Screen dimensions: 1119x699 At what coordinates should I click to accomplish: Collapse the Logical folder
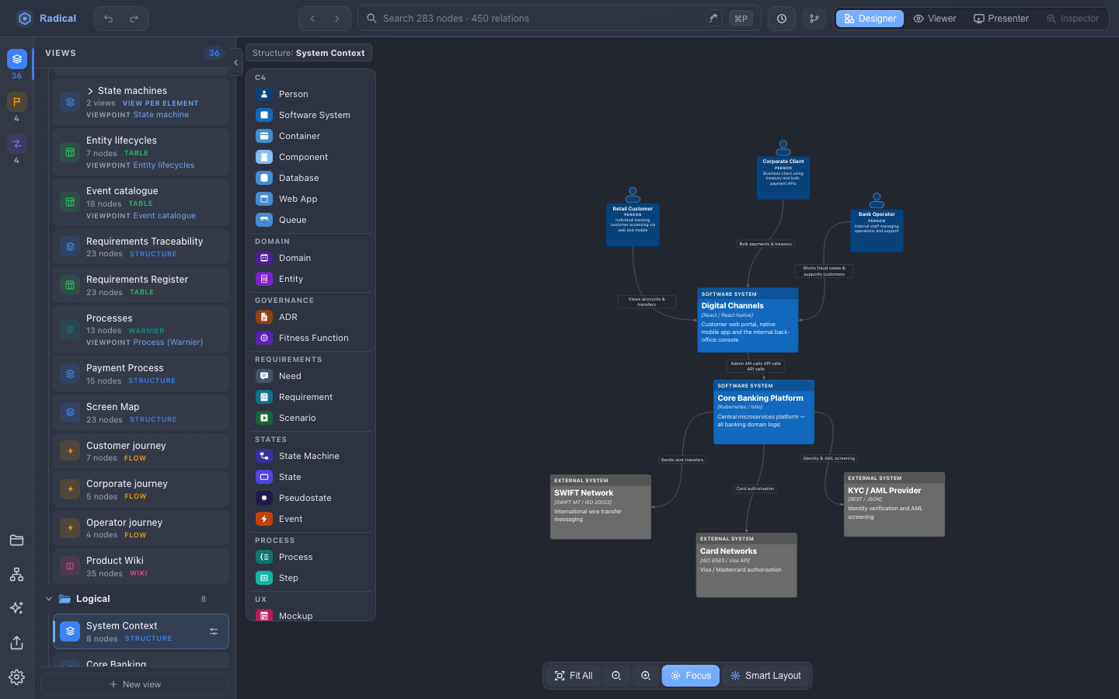tap(49, 599)
